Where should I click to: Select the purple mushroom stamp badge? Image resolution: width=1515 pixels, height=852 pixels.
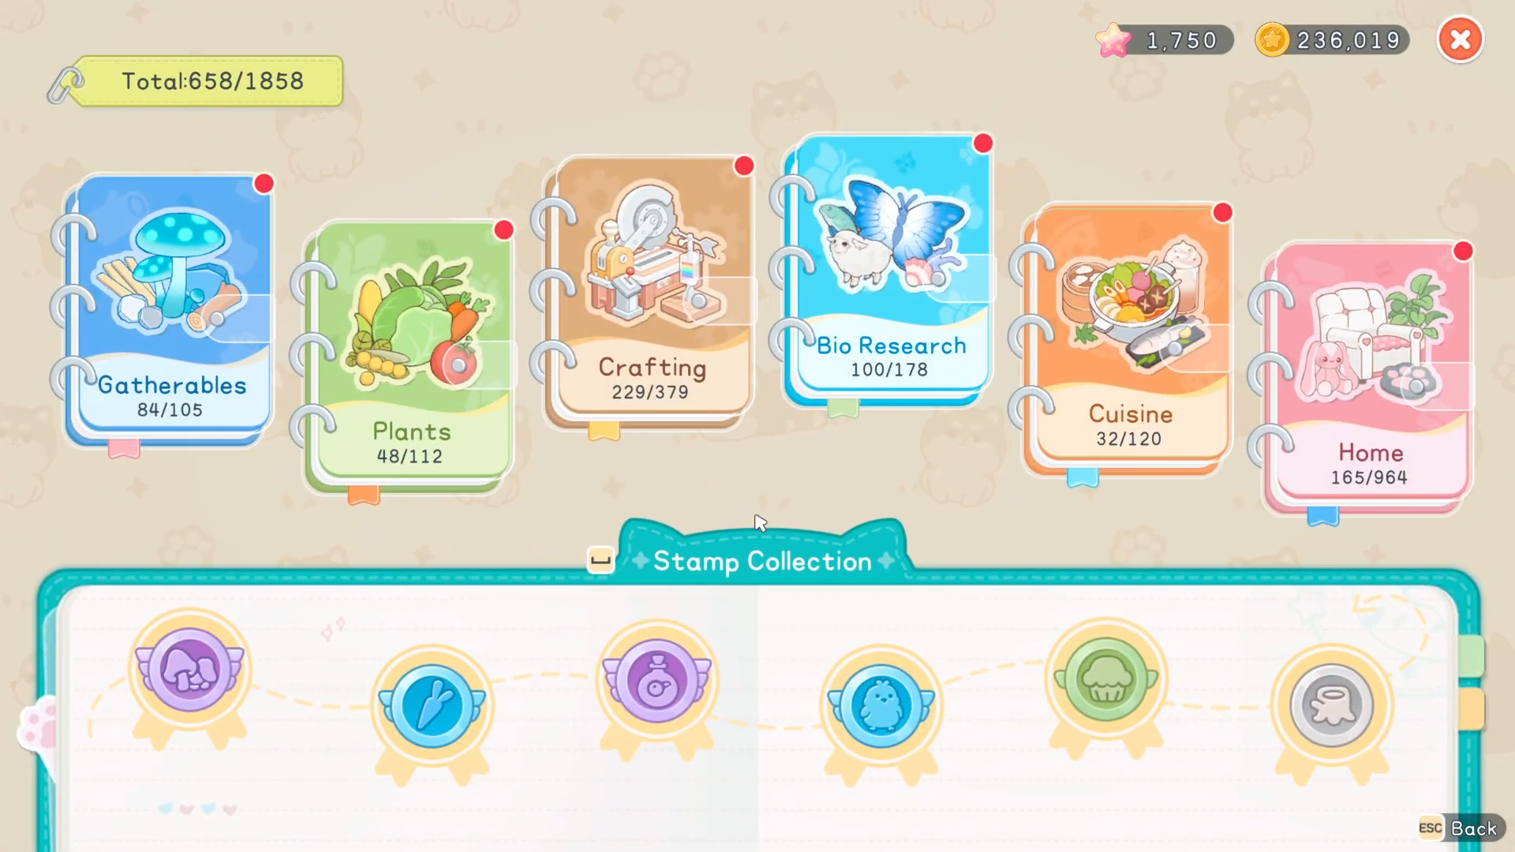coord(189,671)
